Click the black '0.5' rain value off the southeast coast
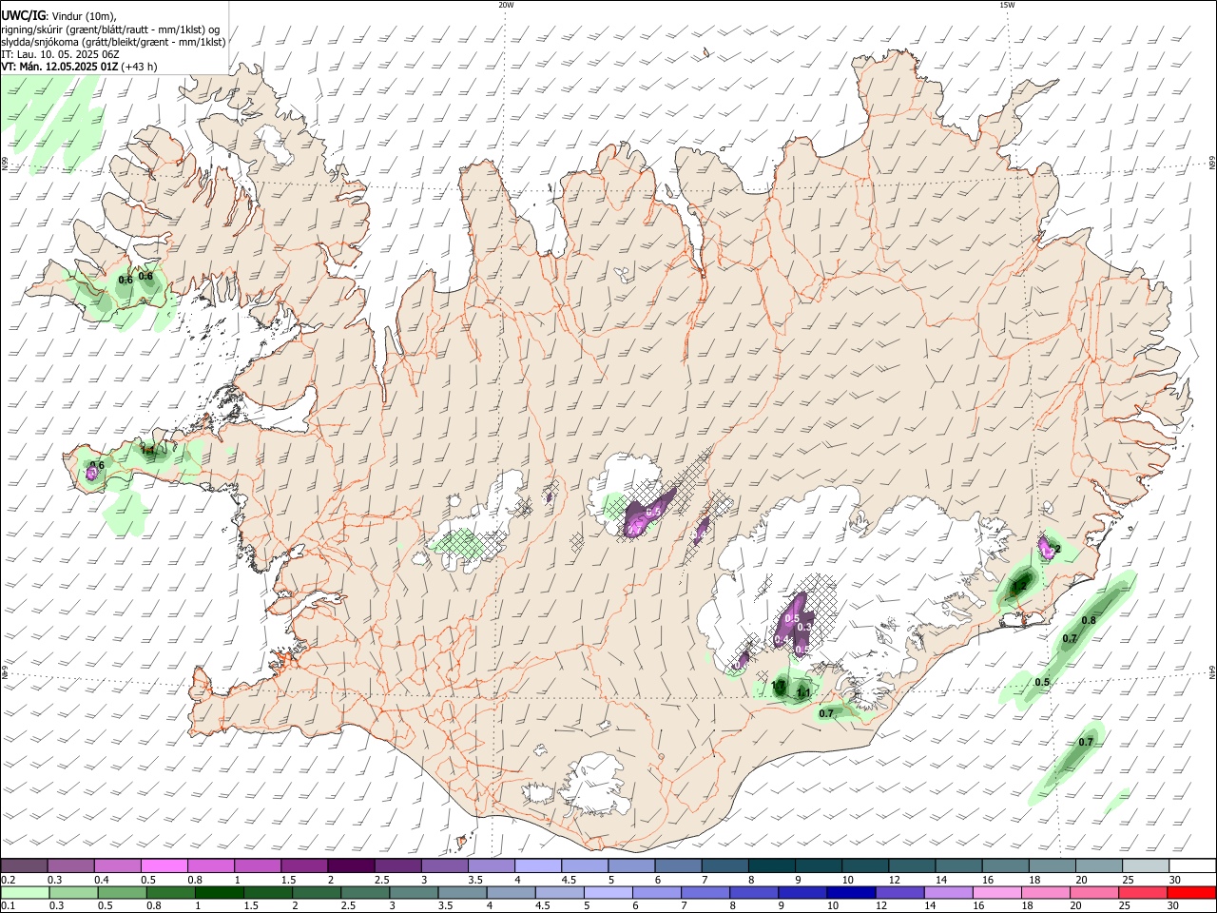 coord(1042,683)
